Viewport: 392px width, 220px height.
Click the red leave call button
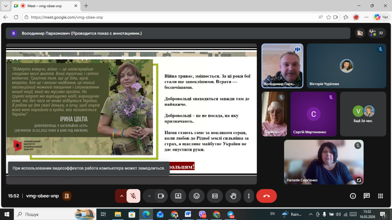[x=266, y=196]
